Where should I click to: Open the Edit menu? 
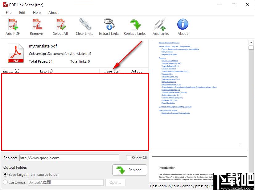point(22,13)
